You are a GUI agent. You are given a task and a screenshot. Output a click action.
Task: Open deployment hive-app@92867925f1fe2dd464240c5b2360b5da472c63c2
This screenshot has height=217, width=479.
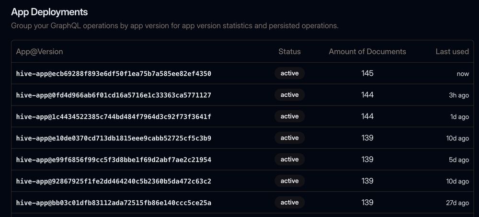(114, 181)
